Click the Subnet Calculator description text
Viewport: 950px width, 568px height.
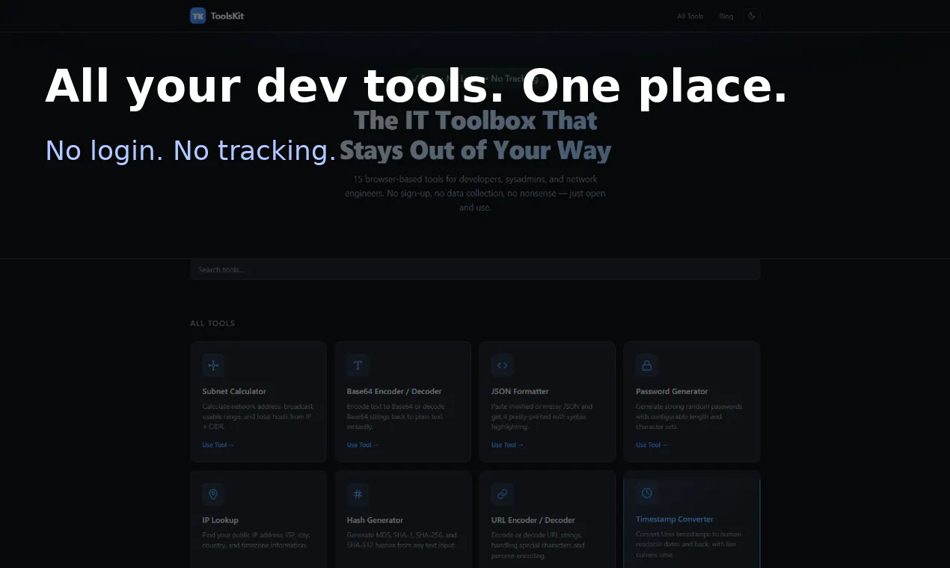click(258, 417)
